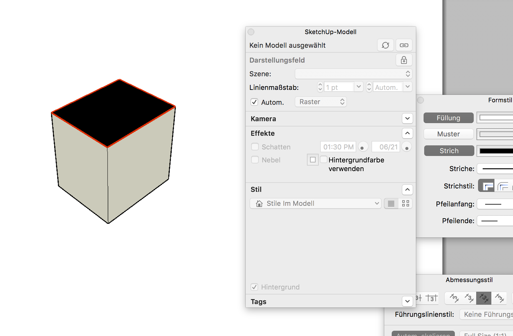Screen dimensions: 513x336
Task: Select the mitered corner Strichstil icon
Action: (x=486, y=186)
